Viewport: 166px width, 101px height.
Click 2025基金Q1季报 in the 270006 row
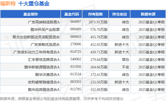click(151, 45)
